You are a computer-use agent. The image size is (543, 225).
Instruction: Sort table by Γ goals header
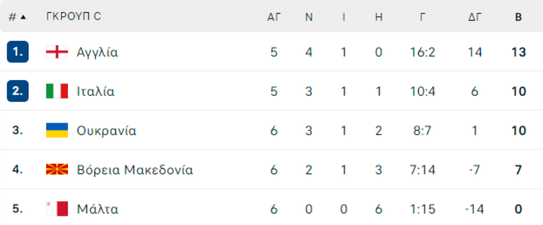coord(422,17)
